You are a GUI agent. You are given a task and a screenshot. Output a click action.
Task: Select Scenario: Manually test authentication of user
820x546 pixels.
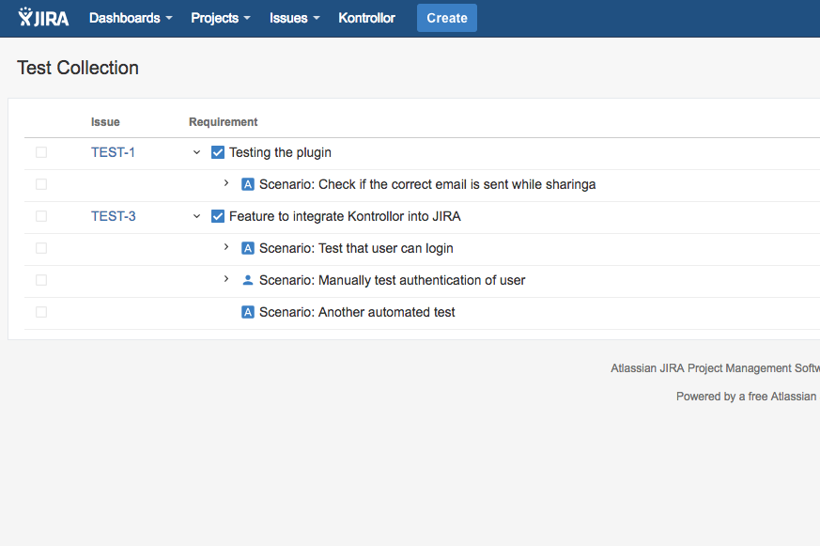click(393, 280)
